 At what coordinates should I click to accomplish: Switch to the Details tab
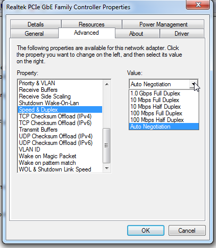(x=36, y=24)
